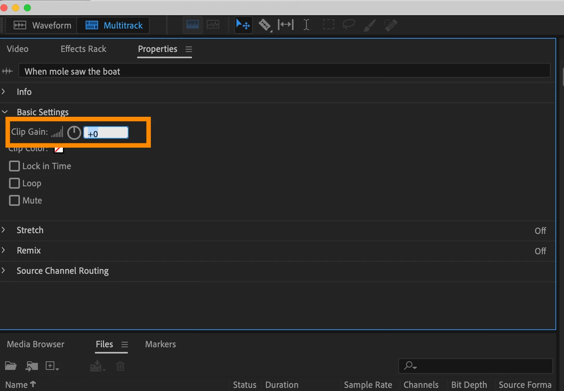Click the trash Close Files icon

tap(120, 366)
